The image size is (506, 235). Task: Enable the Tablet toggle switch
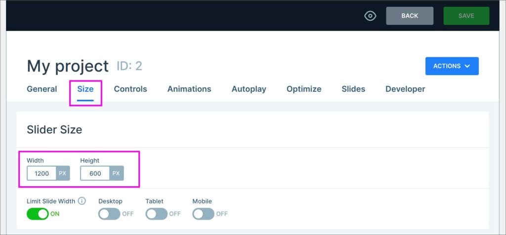[156, 214]
